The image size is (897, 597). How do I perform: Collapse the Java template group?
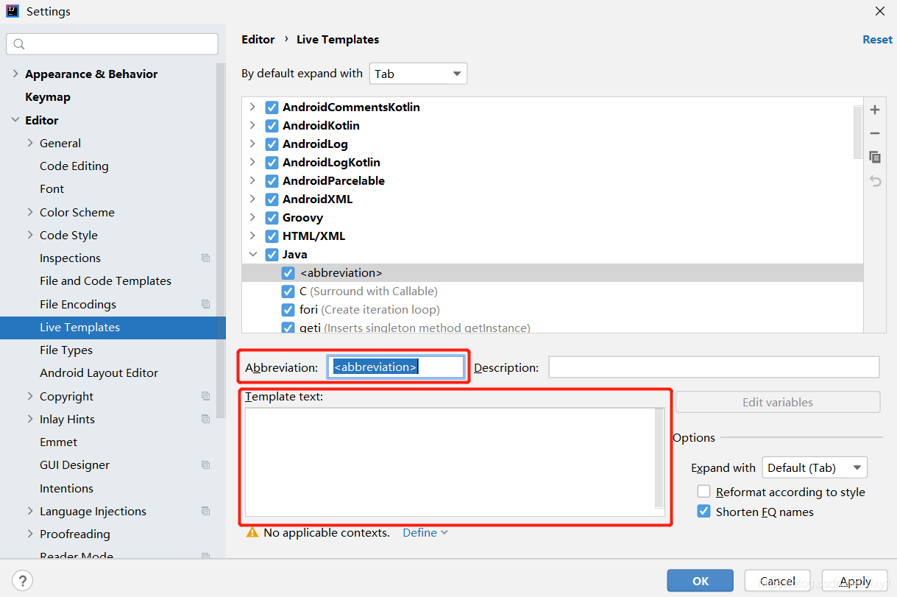coord(252,254)
